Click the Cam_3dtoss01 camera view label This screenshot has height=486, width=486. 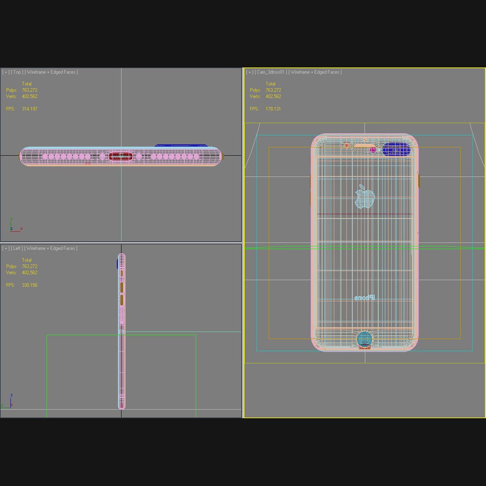[x=270, y=72]
